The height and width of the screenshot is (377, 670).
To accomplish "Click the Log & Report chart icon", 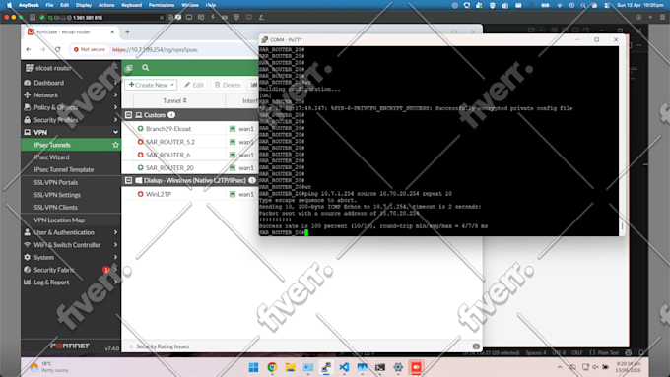I will (x=28, y=282).
